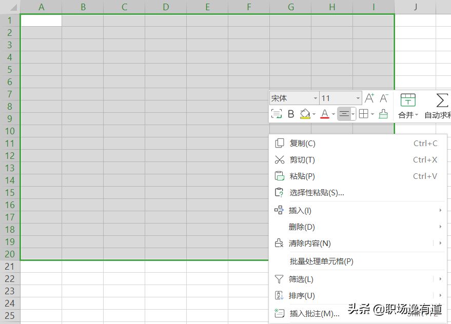Click the sort A-Z icon beside 排序(U)
The height and width of the screenshot is (324, 451).
[x=279, y=295]
